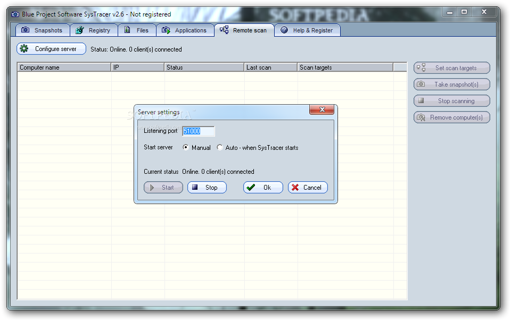Click the 'Start server' label
This screenshot has height=321, width=511.
(x=159, y=147)
